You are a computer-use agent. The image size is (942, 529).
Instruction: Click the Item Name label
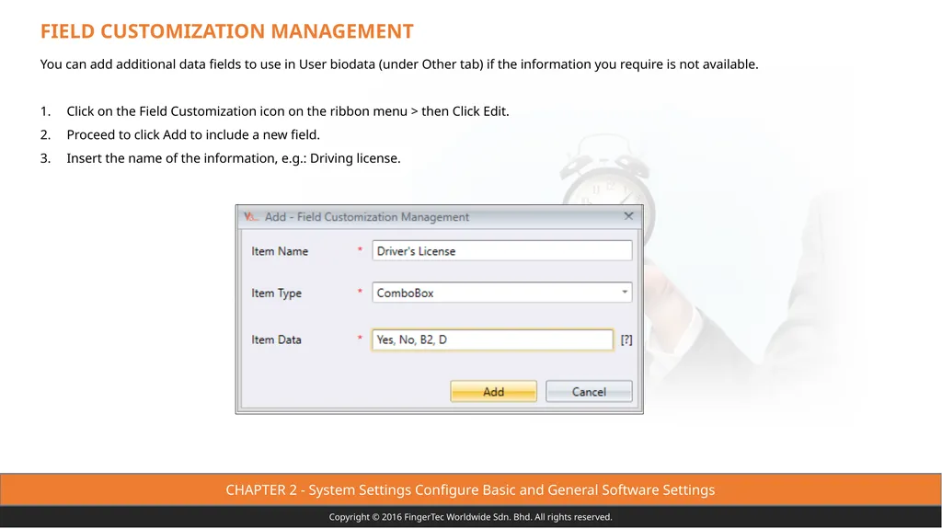(x=280, y=251)
